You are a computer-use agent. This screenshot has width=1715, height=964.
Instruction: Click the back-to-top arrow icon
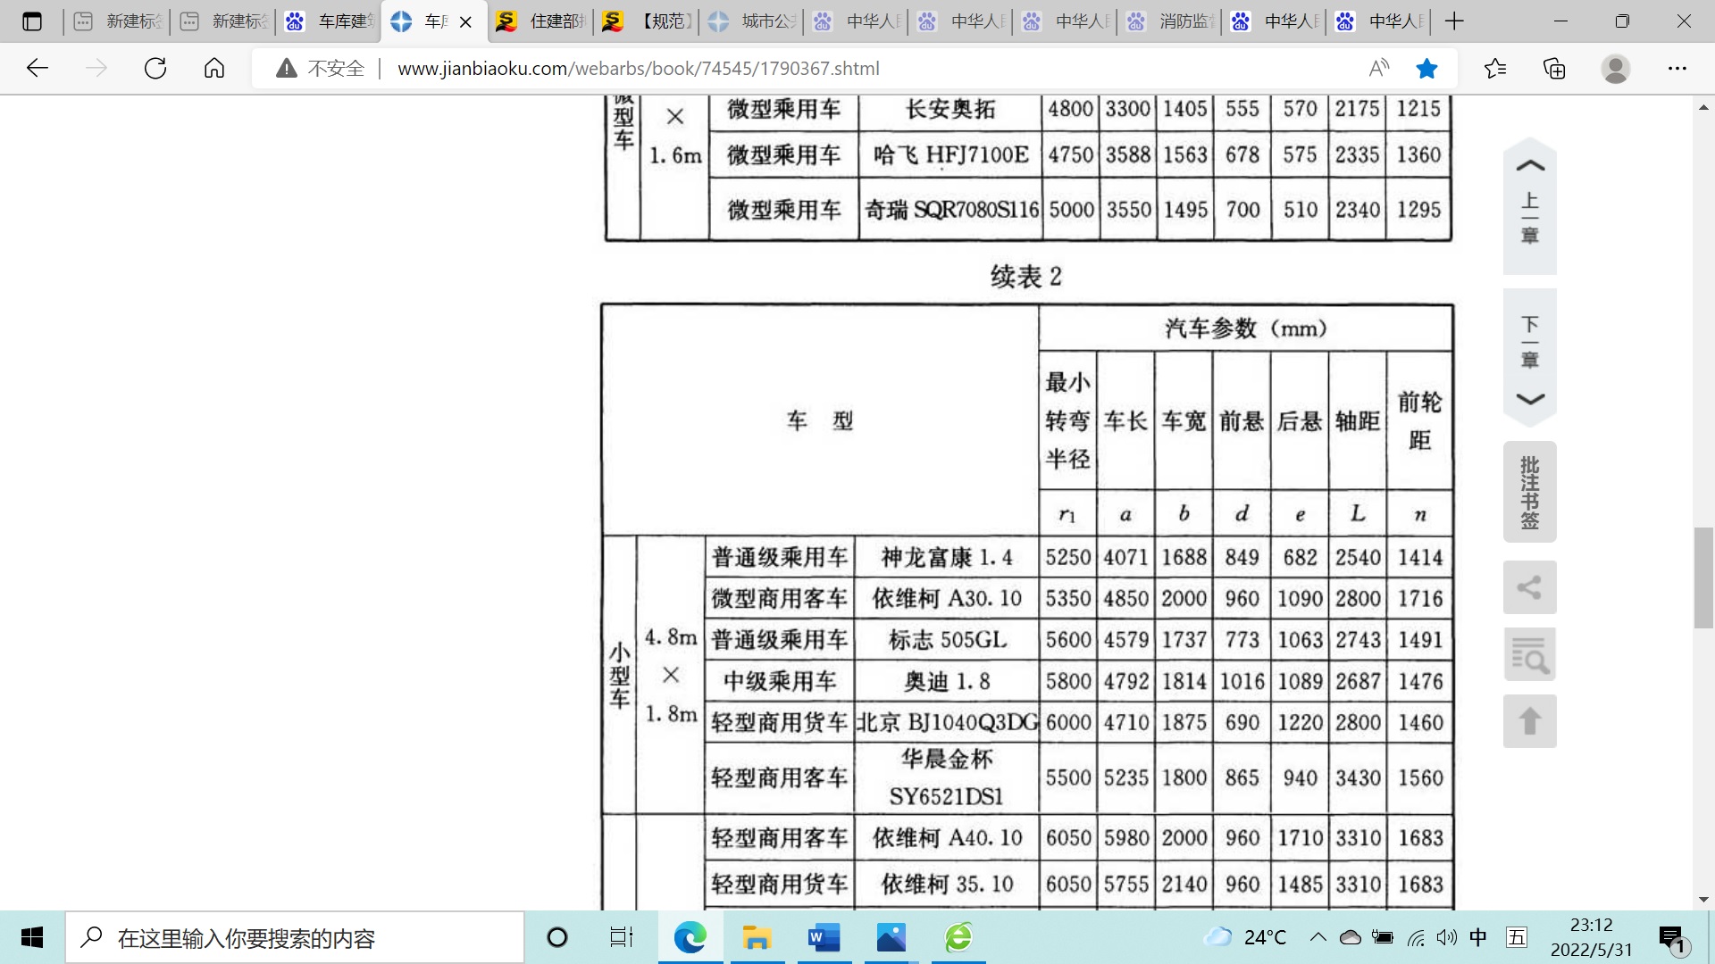pos(1529,721)
